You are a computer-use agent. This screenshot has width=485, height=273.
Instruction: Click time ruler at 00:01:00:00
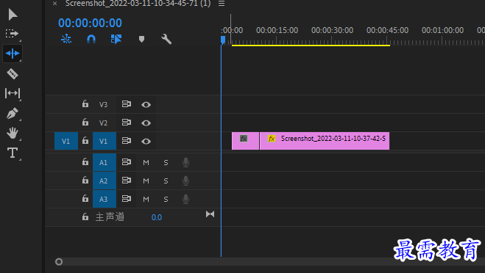tap(442, 30)
